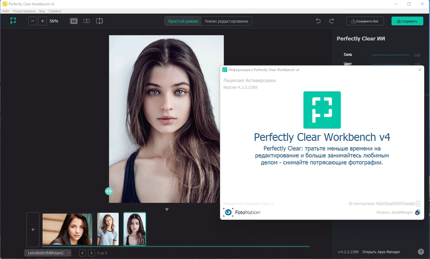Click the Версия 4.2.0.2389 text
This screenshot has width=430, height=259.
point(240,87)
